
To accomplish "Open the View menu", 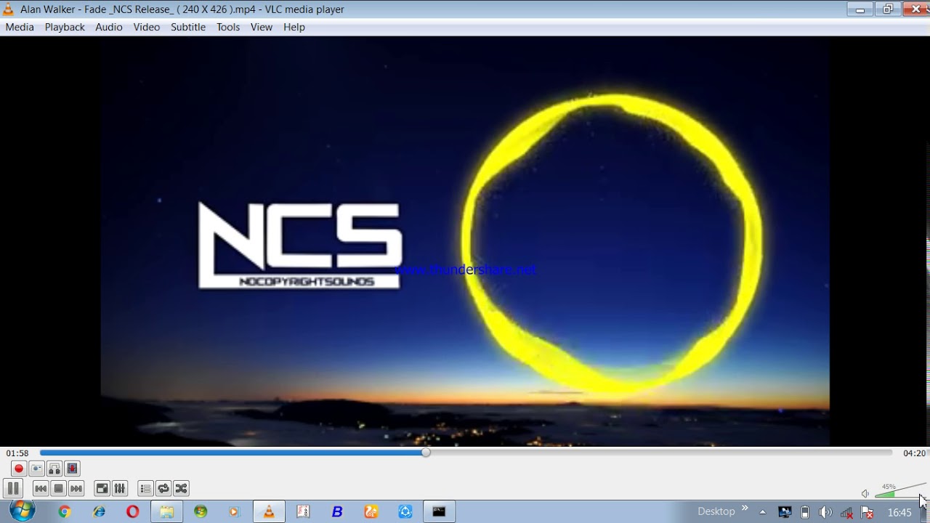I will point(262,27).
